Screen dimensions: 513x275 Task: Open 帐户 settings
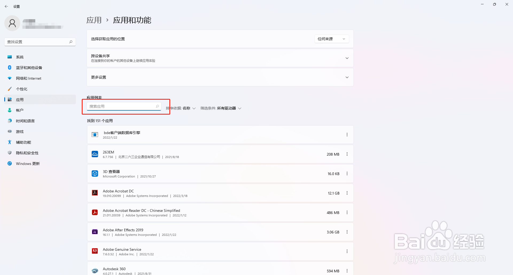(40, 110)
